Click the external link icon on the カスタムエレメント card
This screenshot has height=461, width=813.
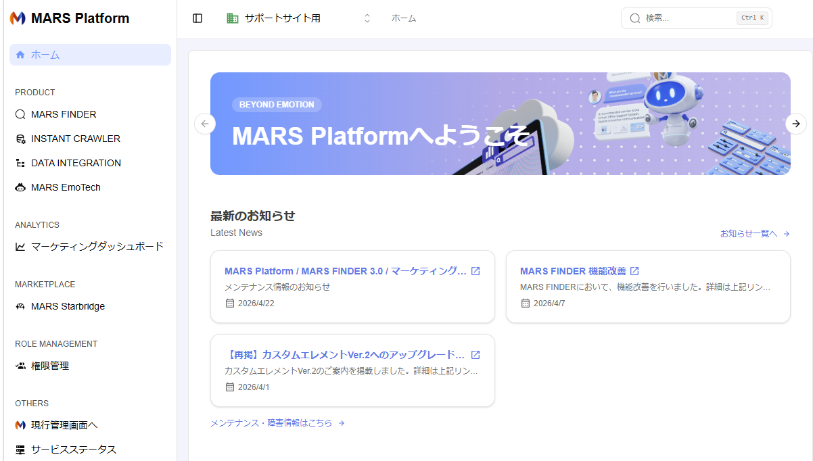(475, 355)
